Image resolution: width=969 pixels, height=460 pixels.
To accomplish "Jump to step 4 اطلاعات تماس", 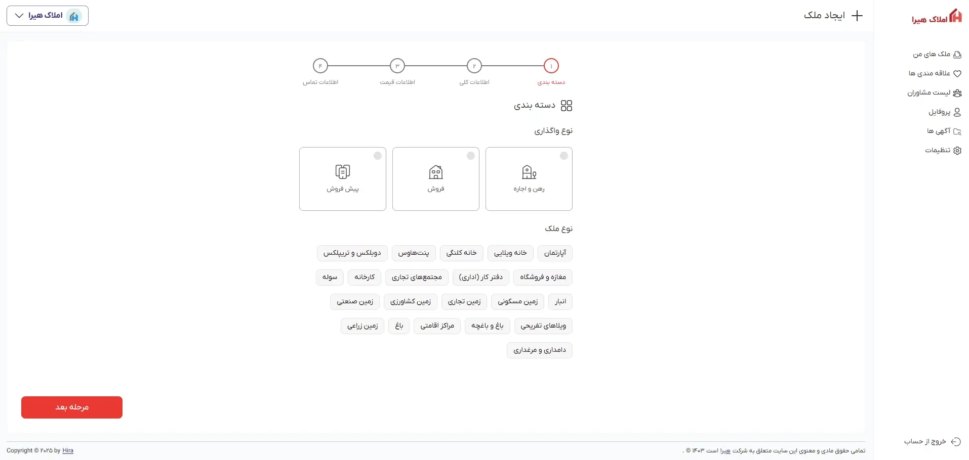I will point(320,66).
